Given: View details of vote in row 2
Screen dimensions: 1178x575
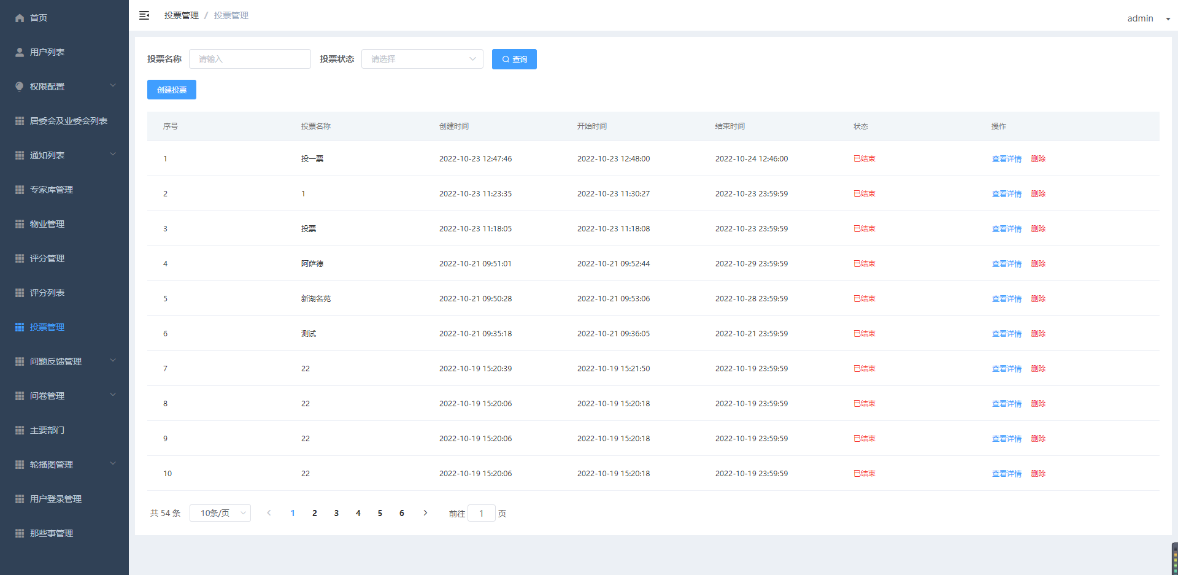Looking at the screenshot, I should [1007, 194].
